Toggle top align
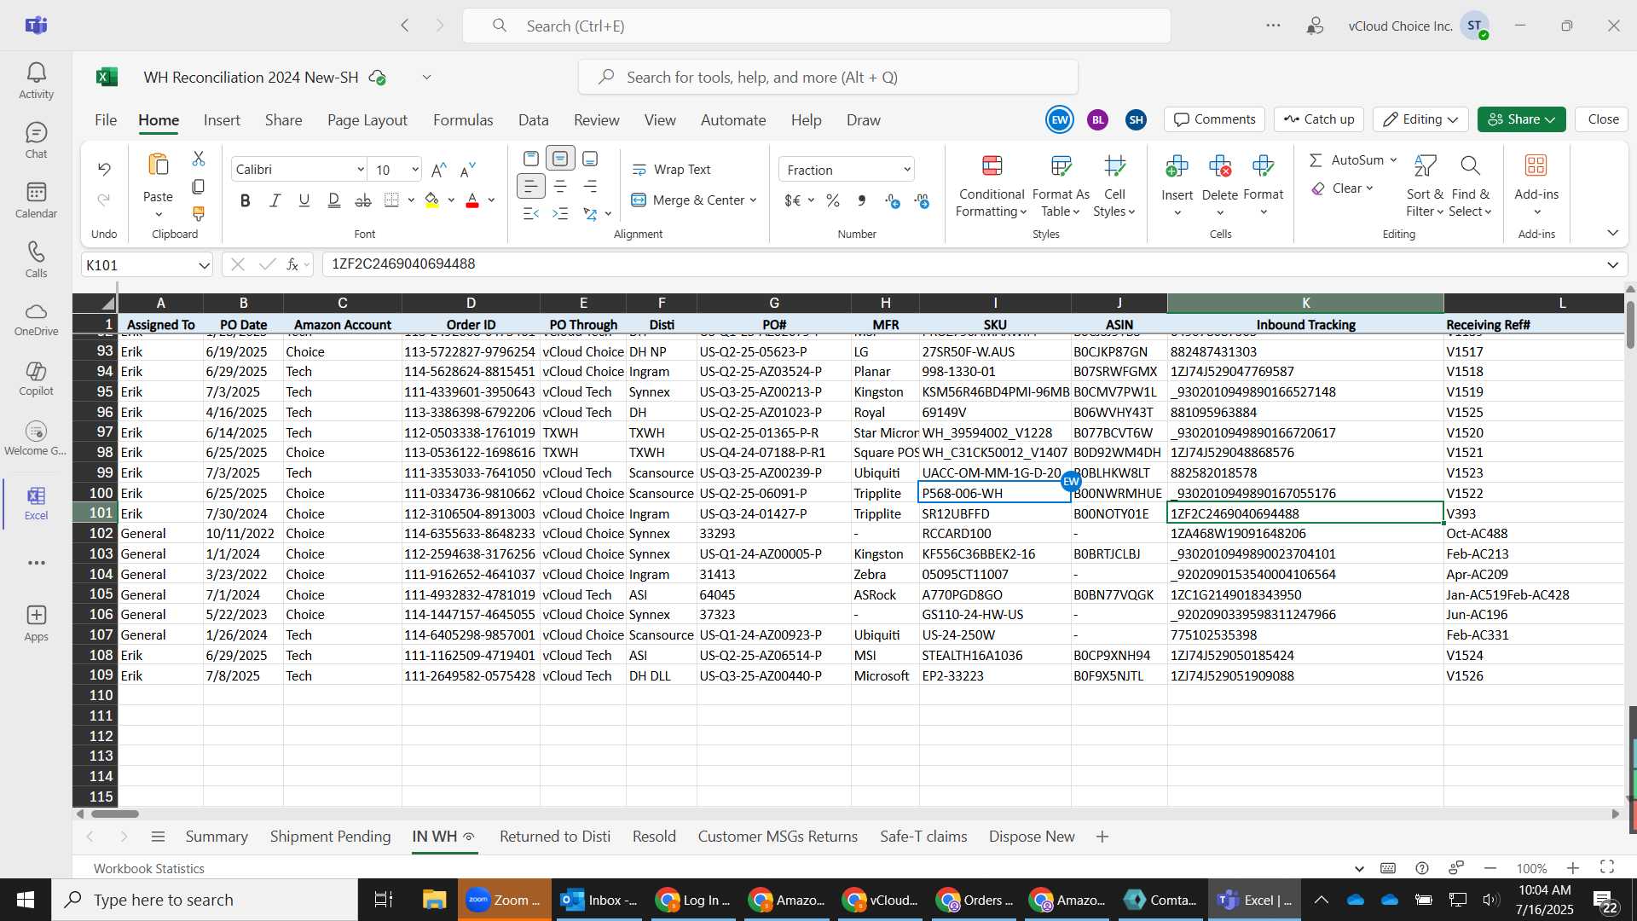The image size is (1637, 921). coord(531,159)
